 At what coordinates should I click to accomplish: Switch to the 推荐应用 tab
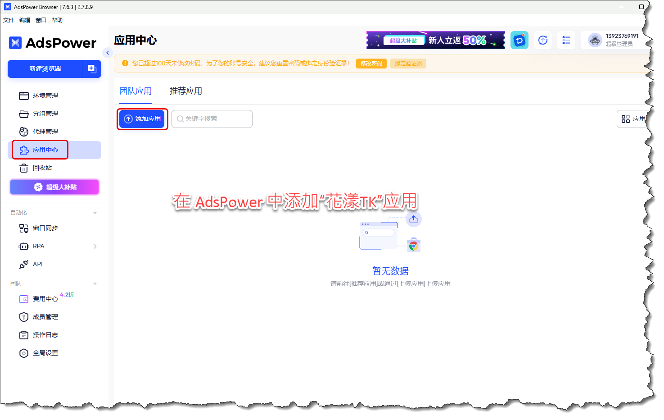[185, 91]
